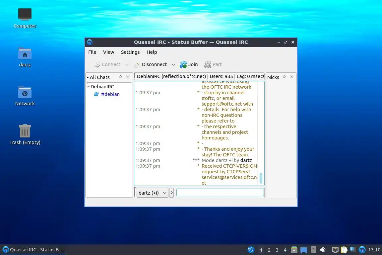
Task: Click the #debian channel icon
Action: click(x=96, y=94)
